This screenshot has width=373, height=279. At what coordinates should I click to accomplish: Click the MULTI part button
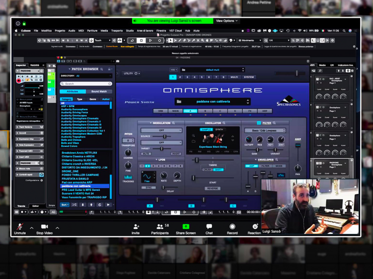pyautogui.click(x=234, y=77)
